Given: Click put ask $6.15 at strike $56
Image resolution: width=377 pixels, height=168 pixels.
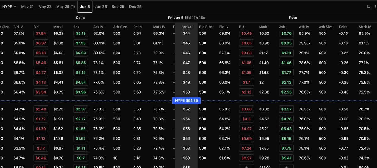Looking at the screenshot, I should click(286, 139).
